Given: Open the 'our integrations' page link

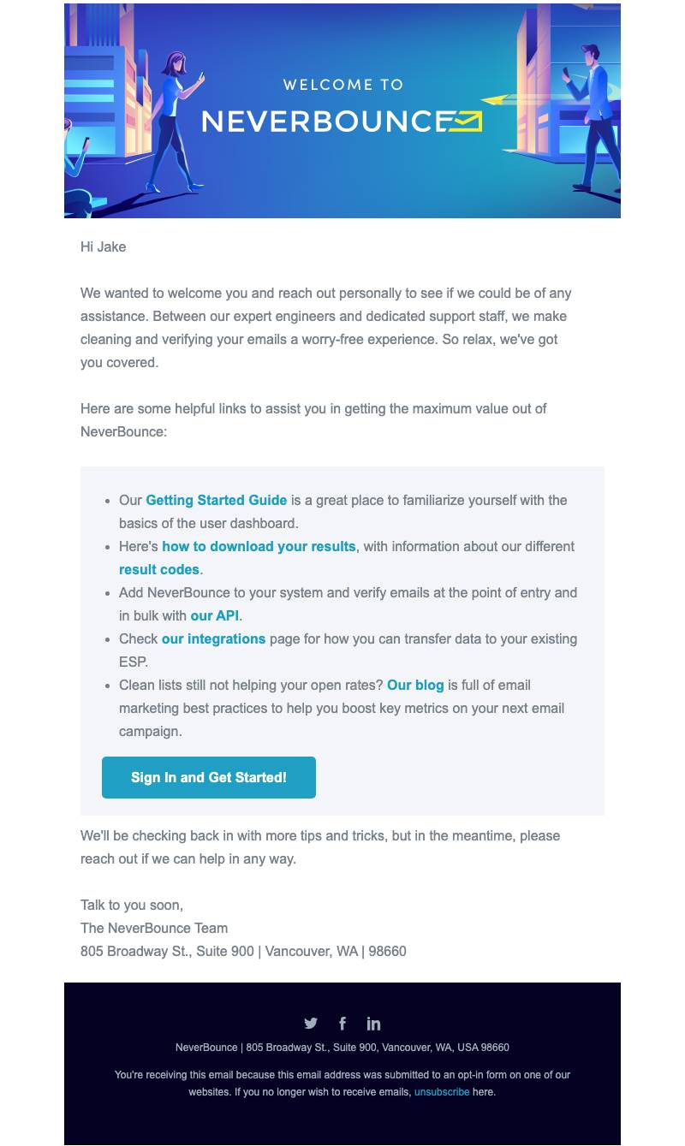Looking at the screenshot, I should (213, 638).
